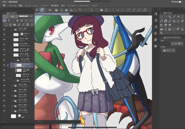The height and width of the screenshot is (129, 185).
Task: Toggle visibility of インテレオン folder
Action: tap(4, 86)
